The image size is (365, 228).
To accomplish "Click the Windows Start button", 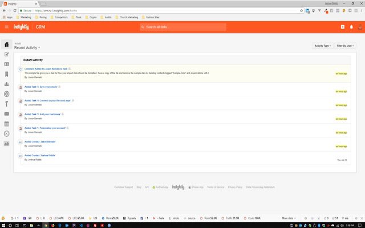I will (3, 226).
